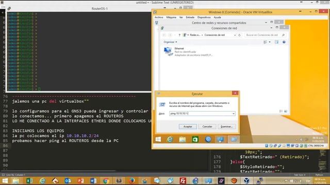Open the green Store app in guest taskbar
Viewport: 330px width, 185px height.
195,139
